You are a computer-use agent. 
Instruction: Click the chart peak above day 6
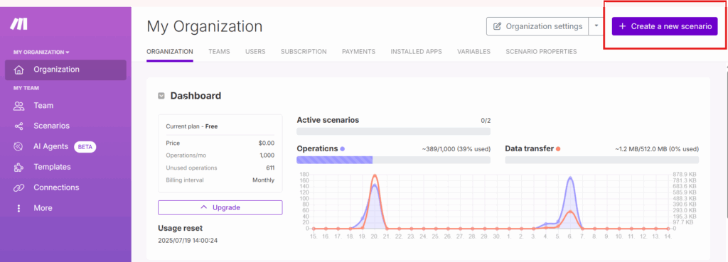pyautogui.click(x=570, y=178)
